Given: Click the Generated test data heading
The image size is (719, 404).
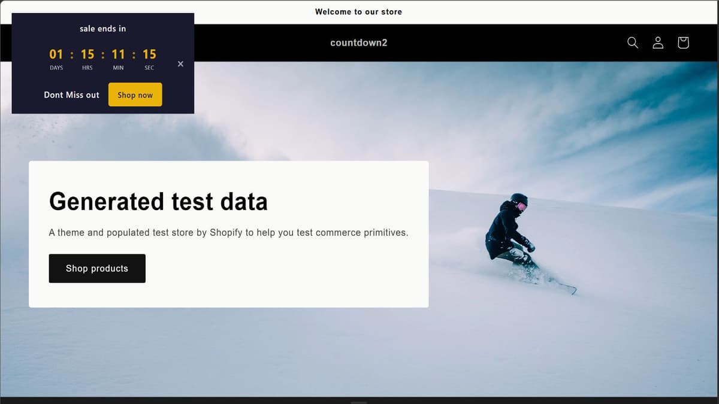Looking at the screenshot, I should tap(158, 202).
